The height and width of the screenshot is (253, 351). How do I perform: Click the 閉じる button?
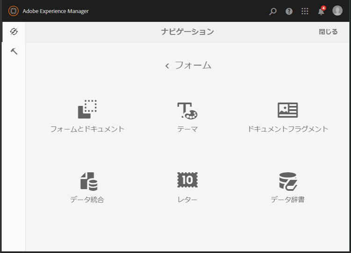click(x=328, y=32)
